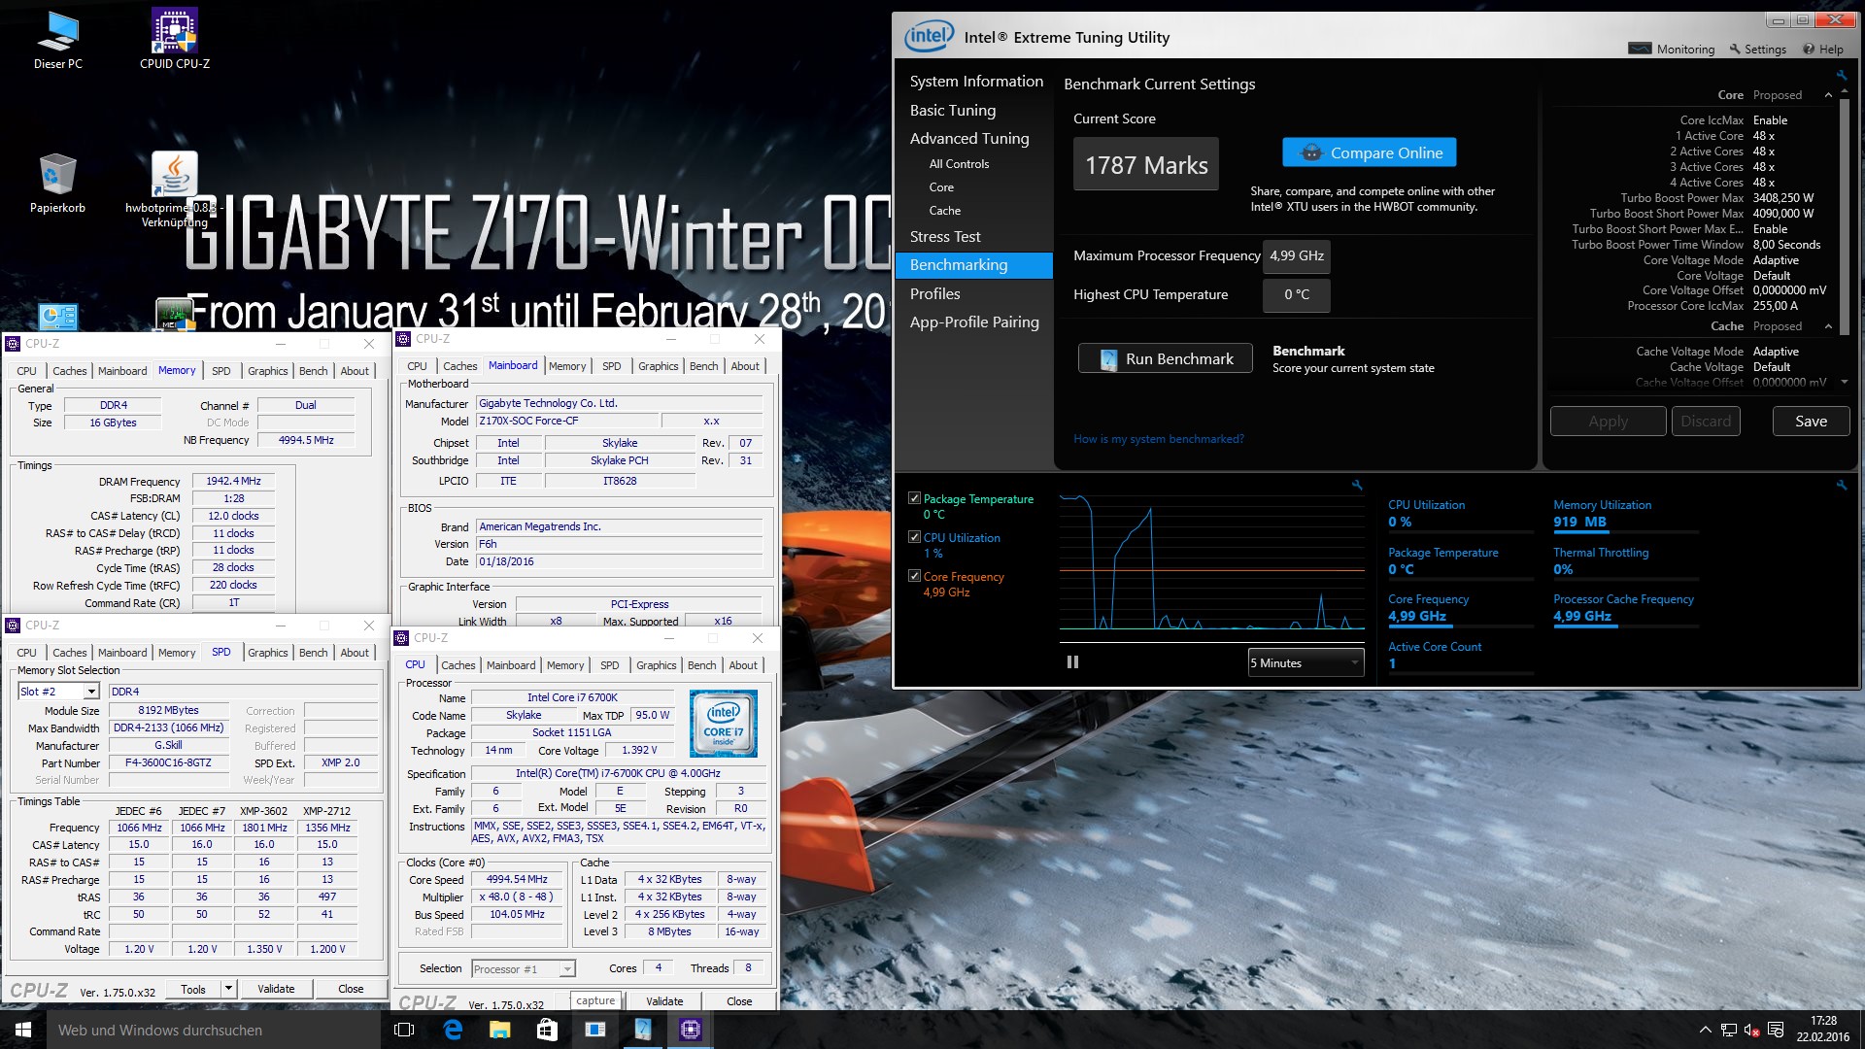Collapse the Cache proposed settings section
The width and height of the screenshot is (1865, 1049).
(1828, 326)
